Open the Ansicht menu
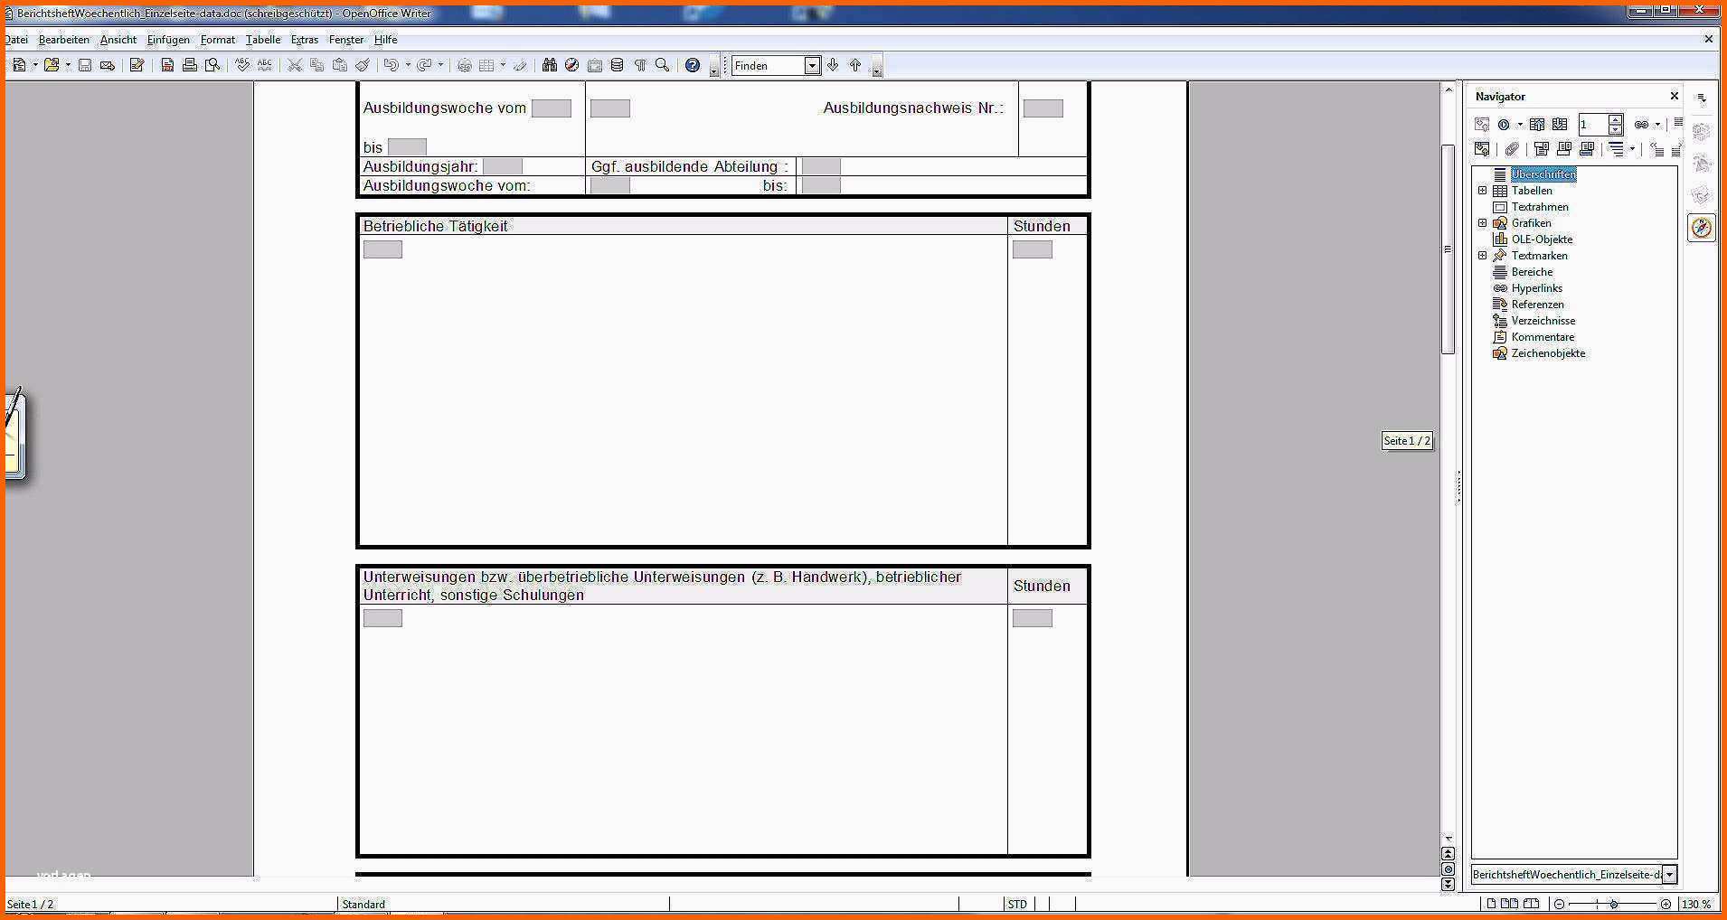Image resolution: width=1727 pixels, height=920 pixels. pyautogui.click(x=118, y=40)
